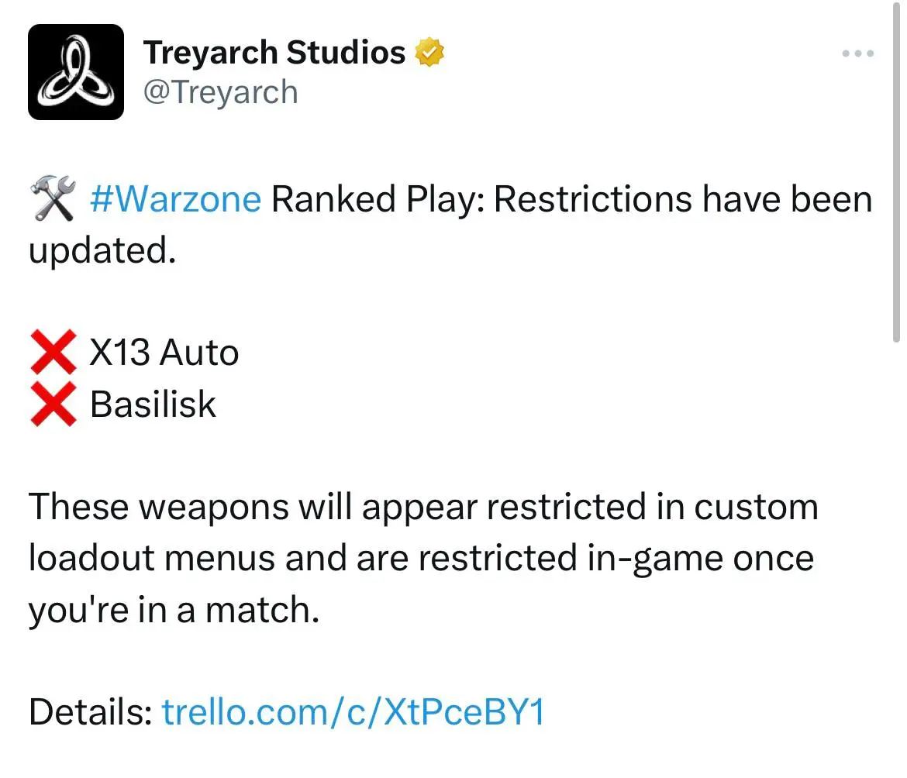Image resolution: width=907 pixels, height=778 pixels.
Task: Click the hammer and wrench emoji
Action: pos(53,198)
